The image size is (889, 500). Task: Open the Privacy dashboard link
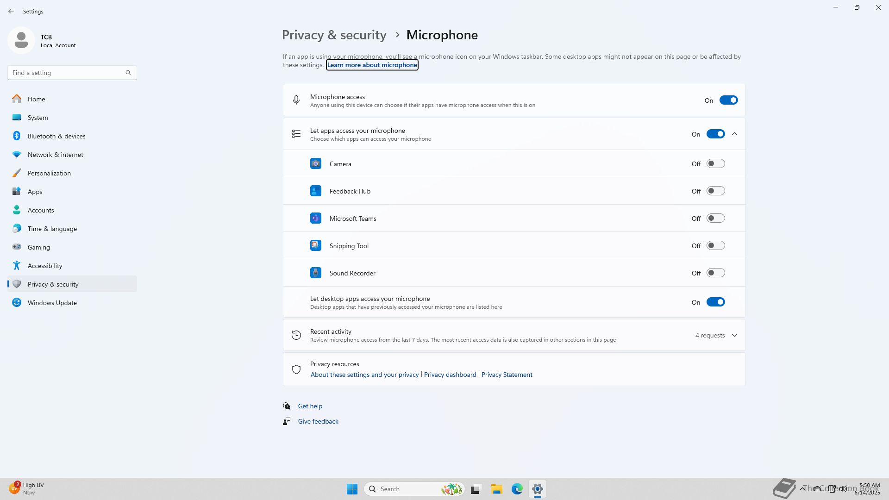pyautogui.click(x=450, y=375)
